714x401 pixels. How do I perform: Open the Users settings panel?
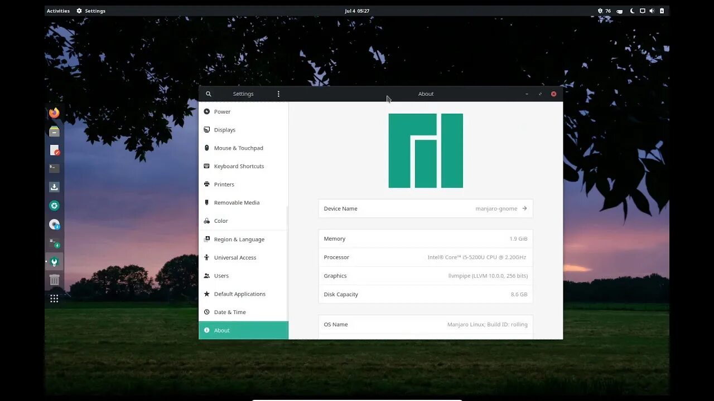pos(244,276)
